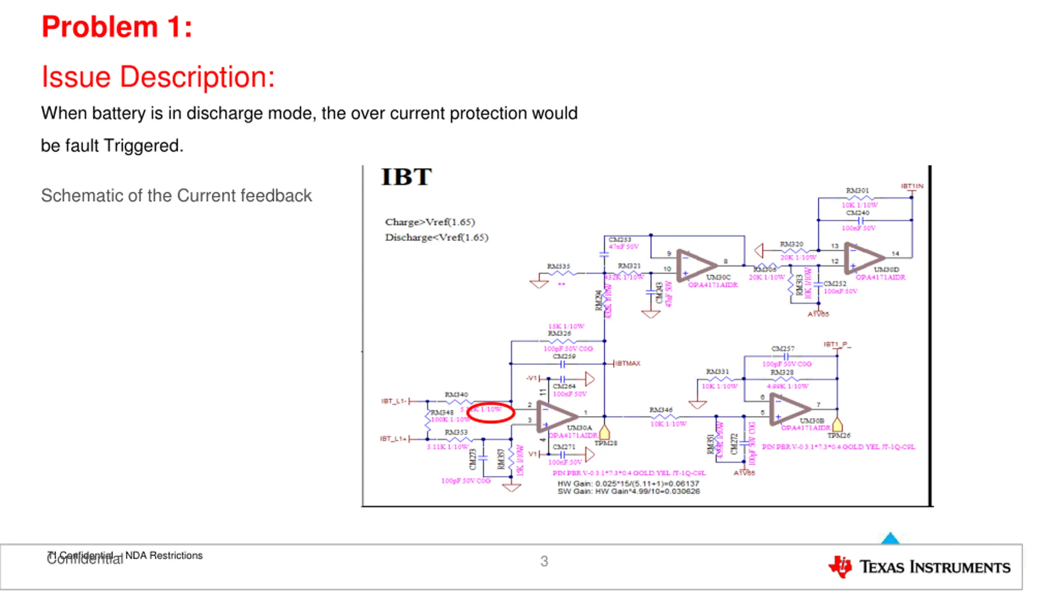The image size is (1059, 595).
Task: Select the UM30C op-amp symbol
Action: click(x=697, y=265)
